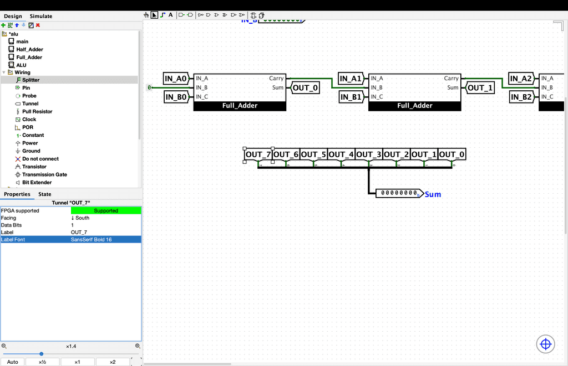The width and height of the screenshot is (568, 366).
Task: Click the zoom in magnifier icon
Action: tap(138, 346)
